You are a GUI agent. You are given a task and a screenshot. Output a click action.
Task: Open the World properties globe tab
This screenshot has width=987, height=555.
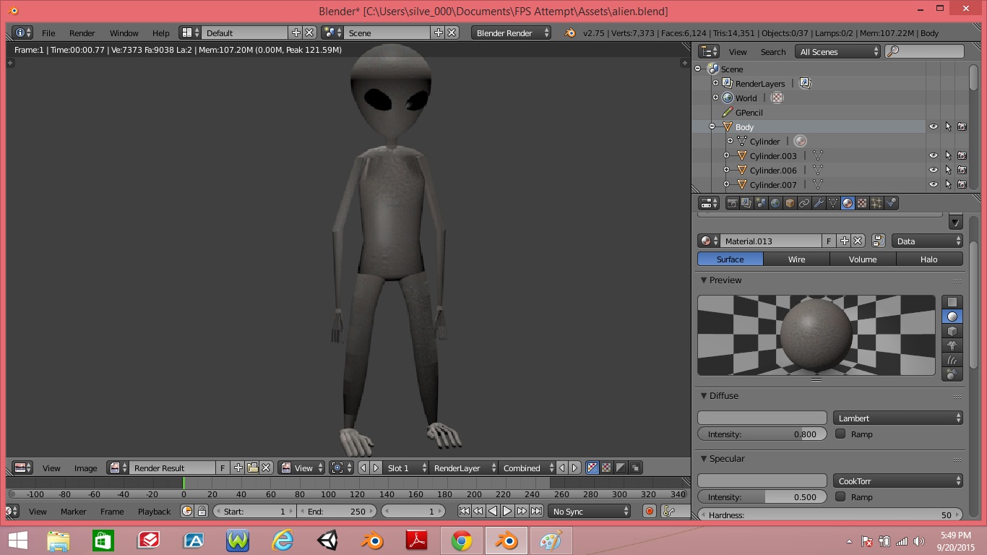(775, 204)
